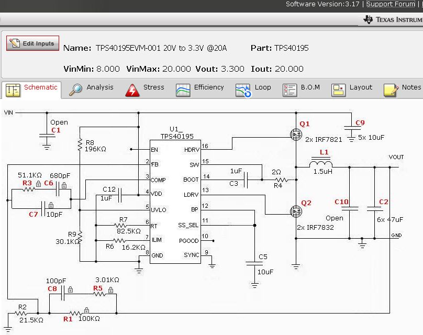The width and height of the screenshot is (423, 335).
Task: Toggle the lock above resistor R1
Action: 86,310
